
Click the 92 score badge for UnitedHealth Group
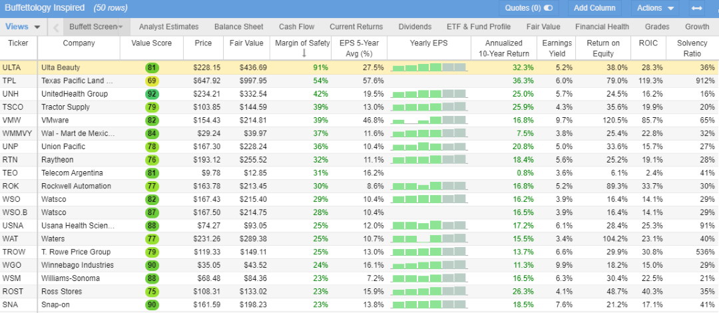pyautogui.click(x=152, y=94)
